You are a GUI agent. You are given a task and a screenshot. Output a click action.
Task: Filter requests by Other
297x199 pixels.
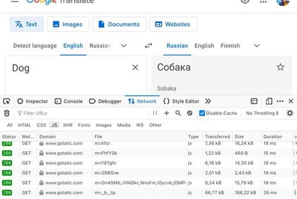(155, 125)
